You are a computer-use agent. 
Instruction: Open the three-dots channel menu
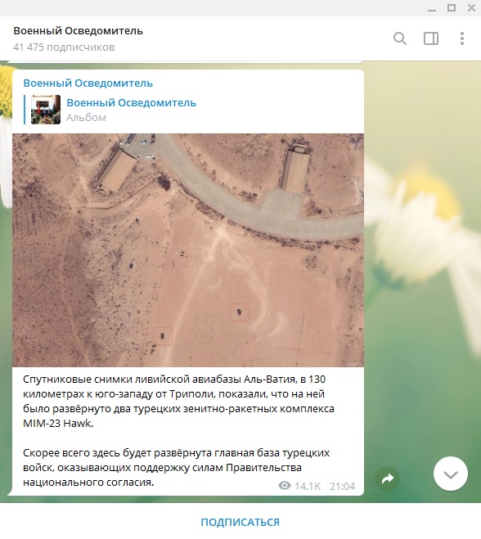[x=461, y=38]
